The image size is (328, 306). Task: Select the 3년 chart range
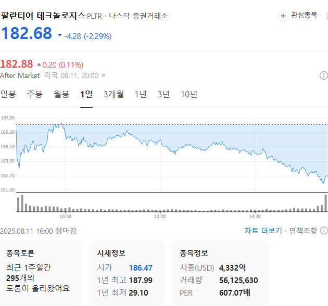pos(163,94)
